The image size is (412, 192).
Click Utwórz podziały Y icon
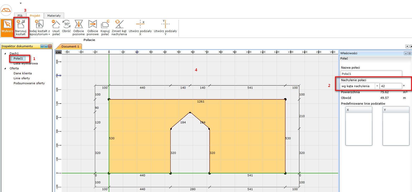pos(165,27)
